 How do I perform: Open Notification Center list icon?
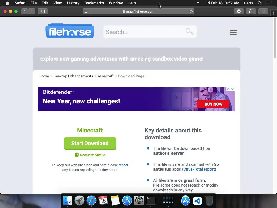(x=268, y=3)
